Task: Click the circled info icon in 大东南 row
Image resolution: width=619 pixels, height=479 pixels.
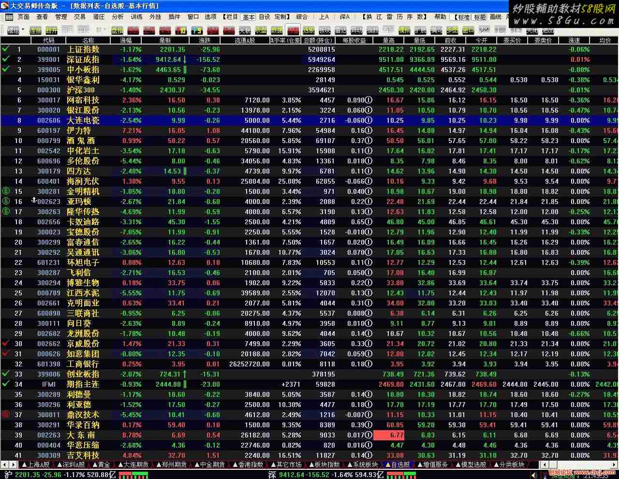Action: pyautogui.click(x=368, y=435)
